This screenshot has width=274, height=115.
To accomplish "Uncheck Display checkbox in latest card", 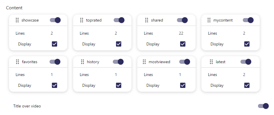I will [x=247, y=85].
